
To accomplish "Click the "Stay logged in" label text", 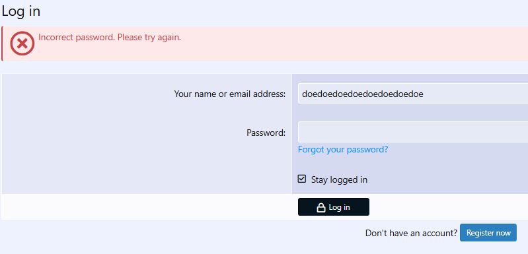I will click(x=339, y=179).
